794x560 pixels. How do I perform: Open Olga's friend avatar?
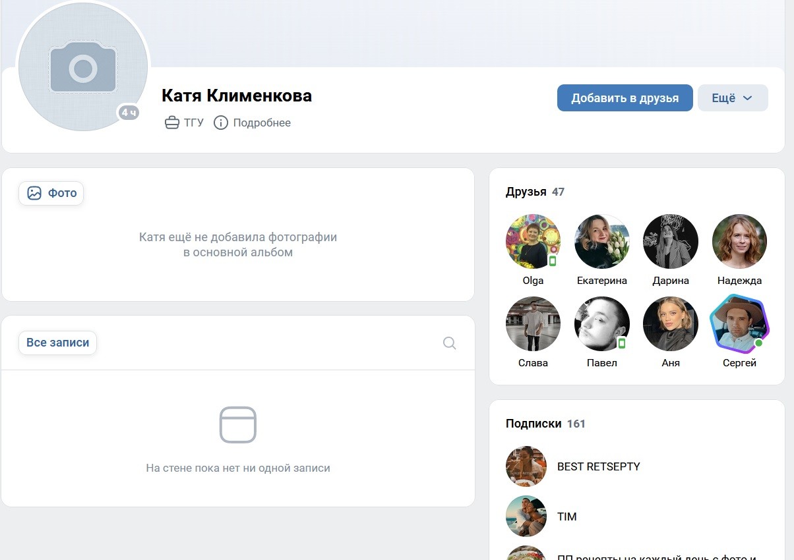coord(533,241)
